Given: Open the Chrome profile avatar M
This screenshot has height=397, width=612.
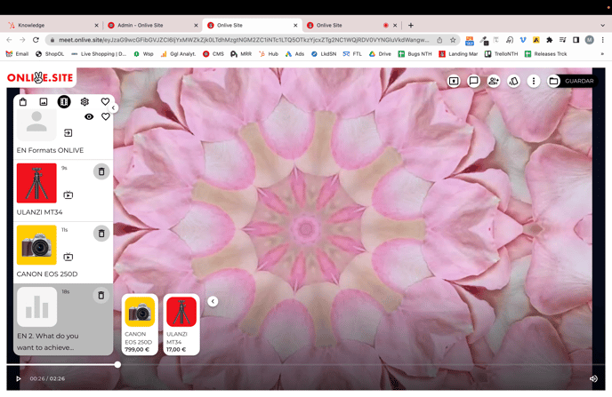Looking at the screenshot, I should tap(590, 40).
